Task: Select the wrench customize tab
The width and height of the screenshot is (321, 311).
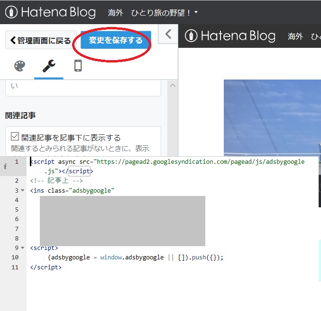Action: 49,66
